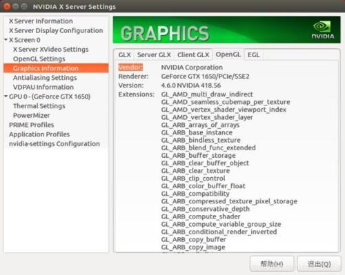Switch to the GLX tab

pos(124,55)
